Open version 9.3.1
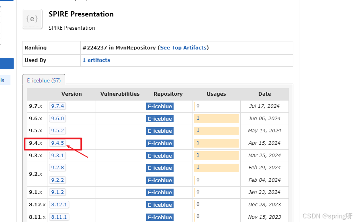 (57, 156)
